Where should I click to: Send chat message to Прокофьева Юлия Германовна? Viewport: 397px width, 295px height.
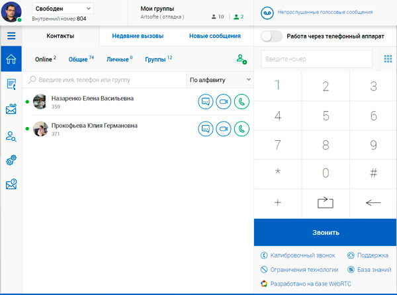click(x=205, y=129)
